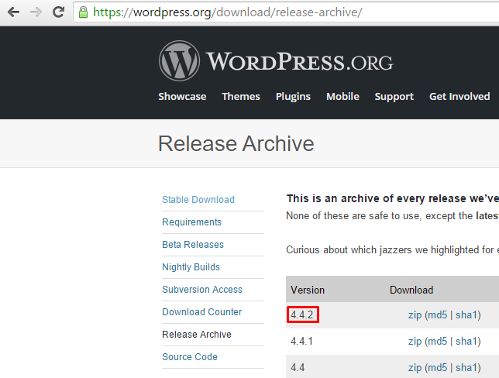Open the Themes menu item
499x378 pixels.
(241, 96)
